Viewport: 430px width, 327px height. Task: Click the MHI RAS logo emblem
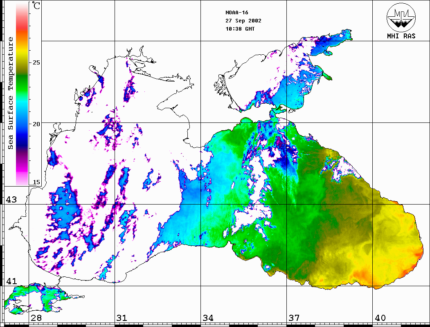point(401,17)
